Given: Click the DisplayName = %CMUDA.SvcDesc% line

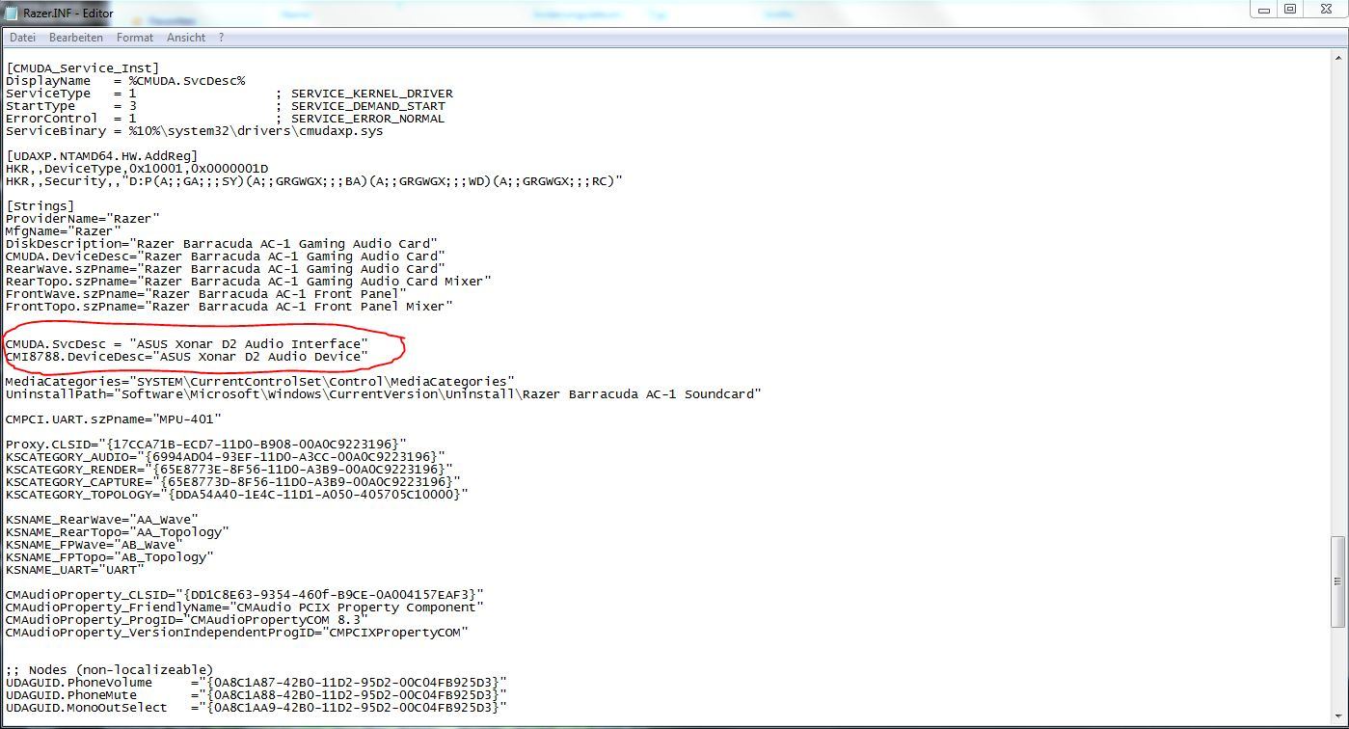Looking at the screenshot, I should pyautogui.click(x=125, y=81).
